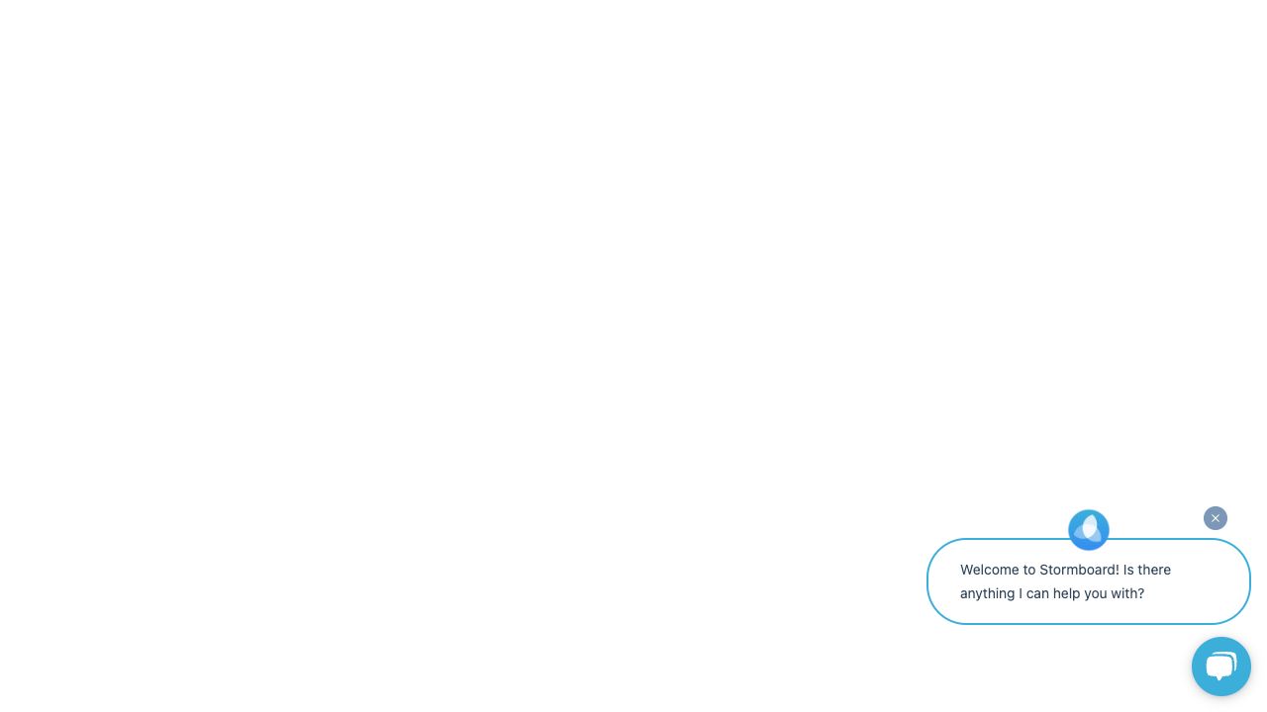Close the chat greeting popup
This screenshot has height=712, width=1267.
pyautogui.click(x=1215, y=518)
